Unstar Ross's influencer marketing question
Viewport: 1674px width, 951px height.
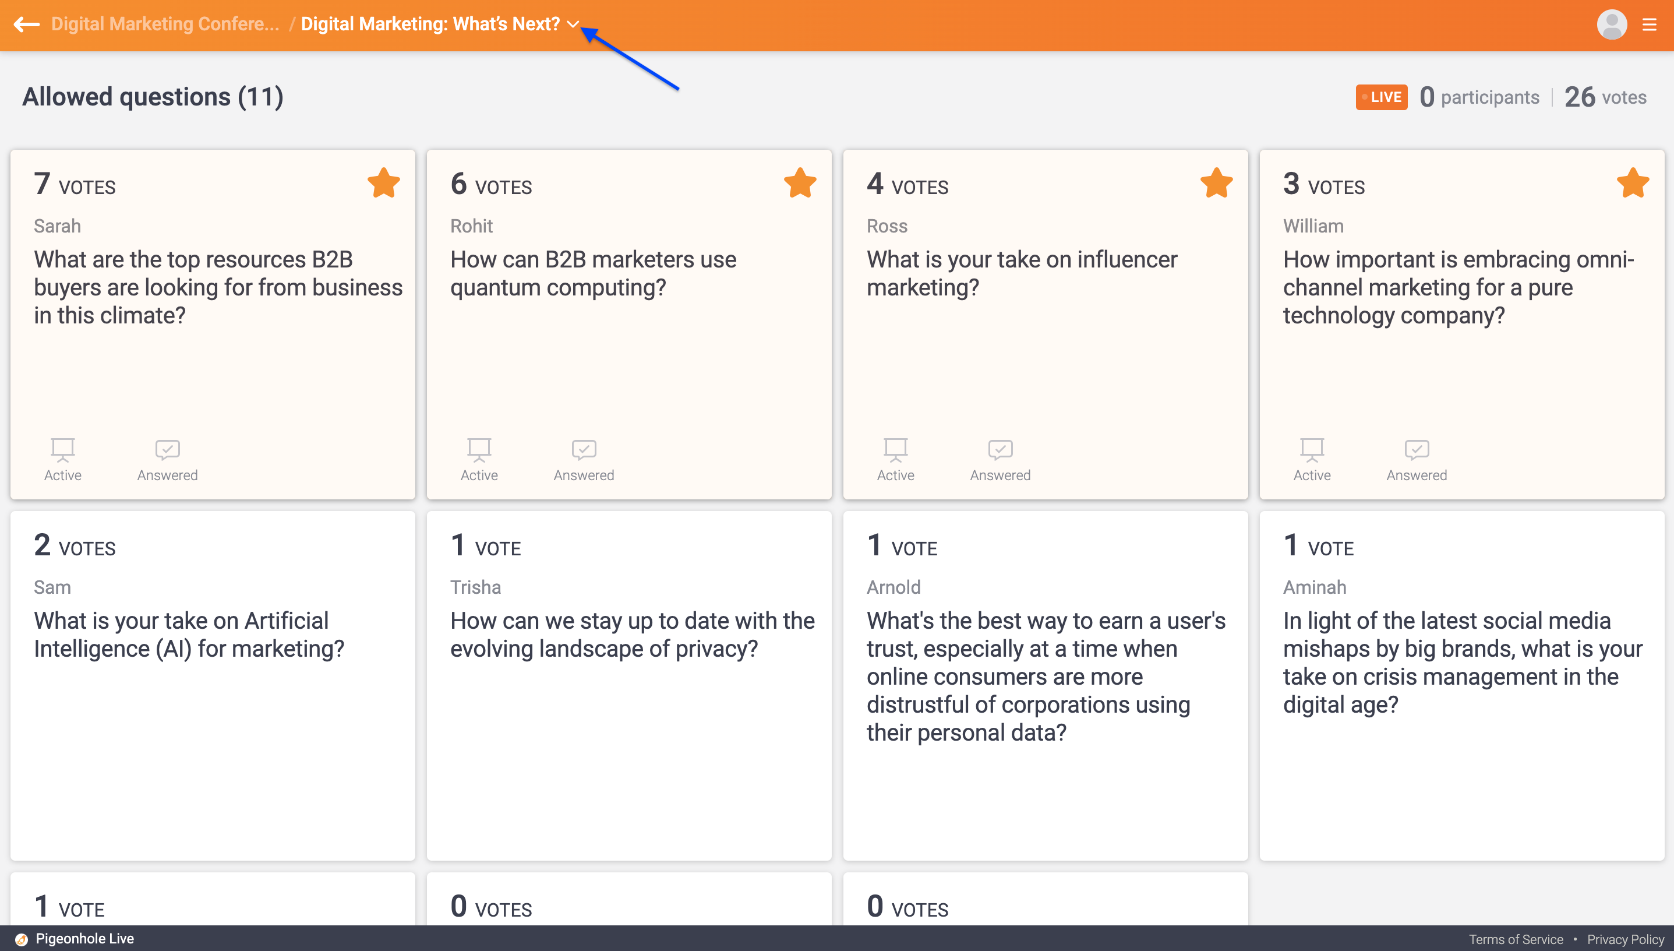(x=1217, y=183)
